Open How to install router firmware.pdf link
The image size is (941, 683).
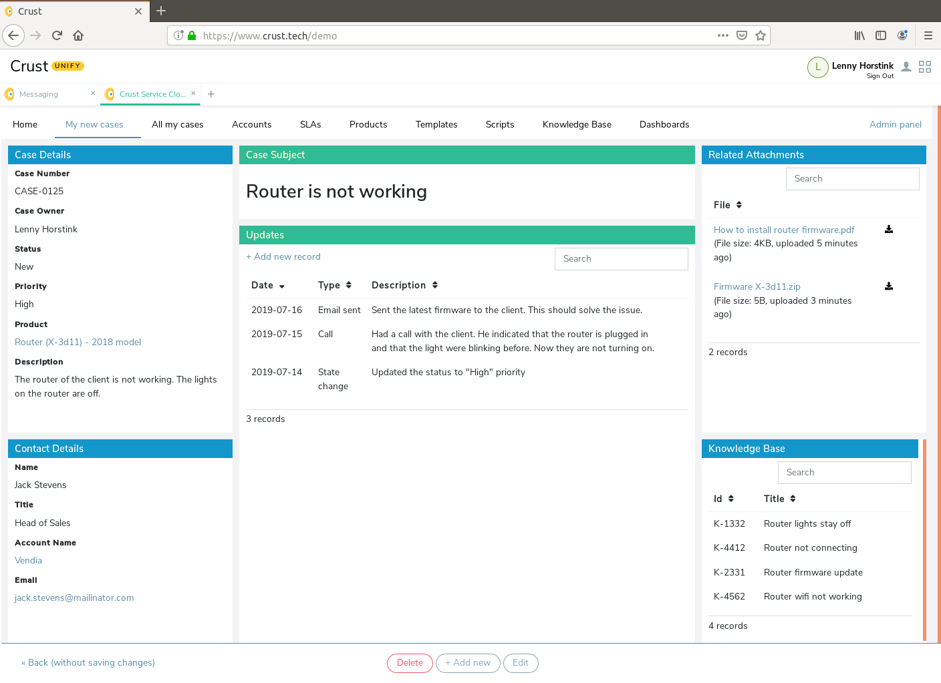784,230
